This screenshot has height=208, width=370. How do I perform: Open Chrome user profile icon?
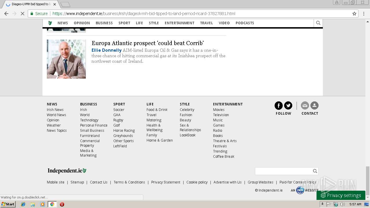[x=337, y=2]
